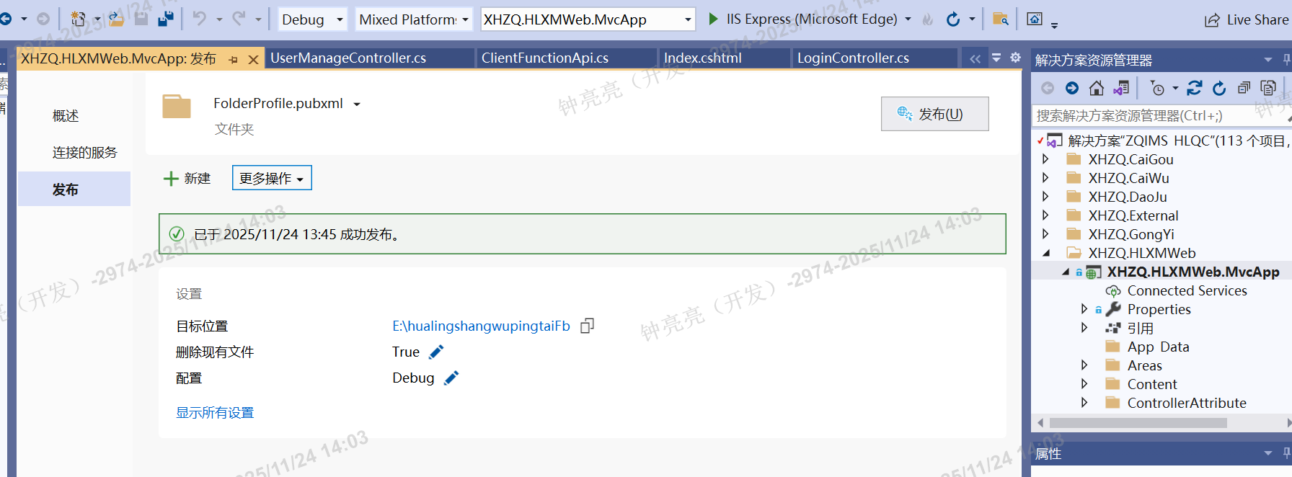Click the Refresh browser link icon in toolbar

pos(953,19)
